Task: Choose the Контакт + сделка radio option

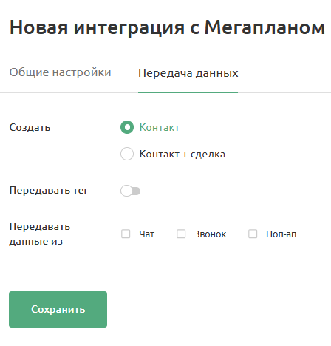Action: point(127,154)
